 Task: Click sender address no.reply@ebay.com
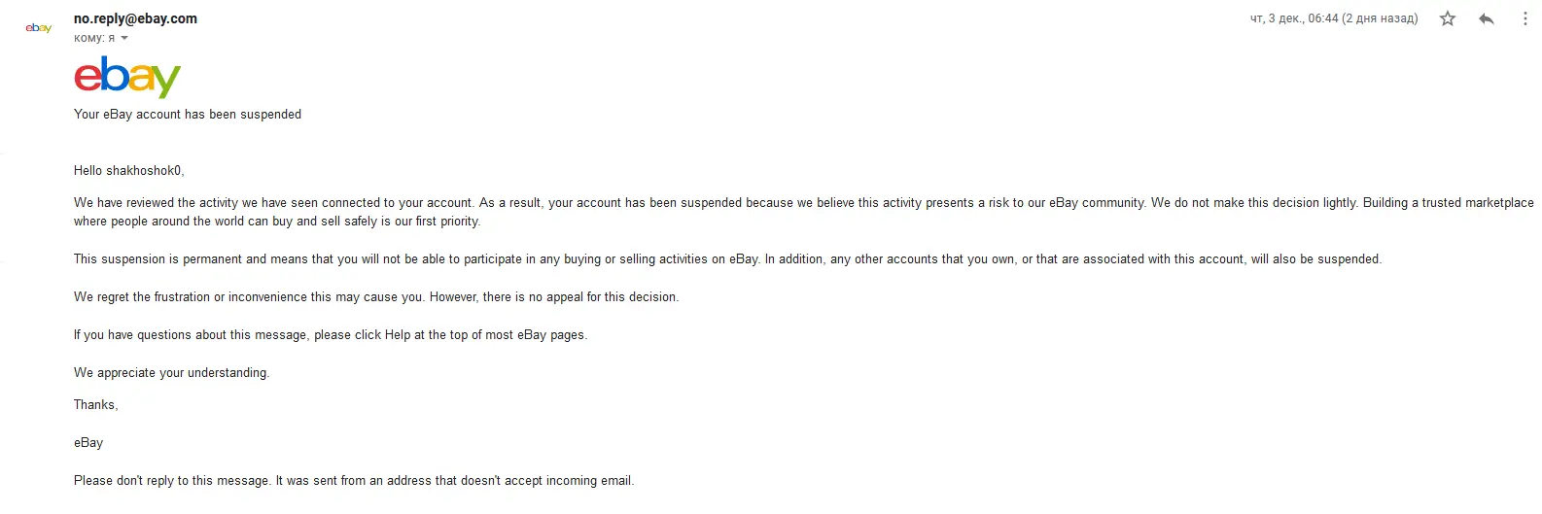click(x=135, y=18)
